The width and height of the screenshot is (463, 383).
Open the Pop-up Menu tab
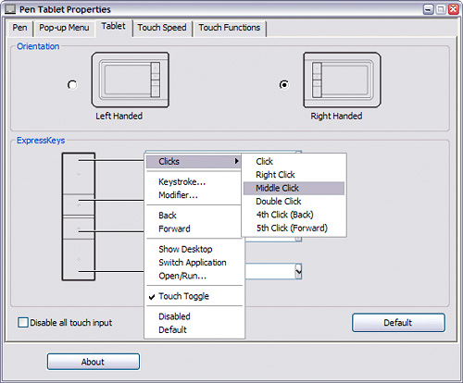64,28
